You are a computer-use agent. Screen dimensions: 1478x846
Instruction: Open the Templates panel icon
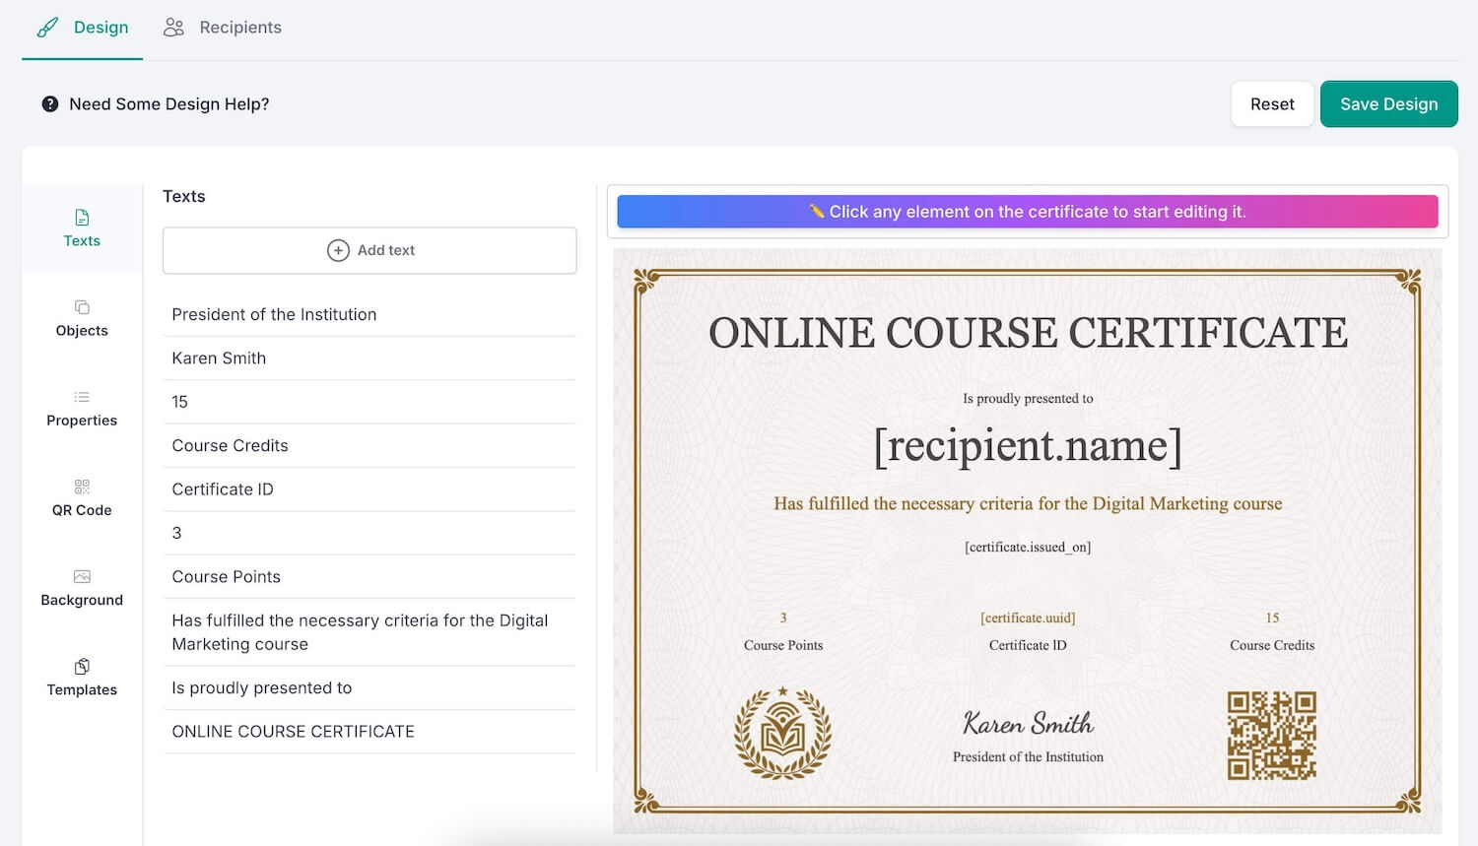82,667
